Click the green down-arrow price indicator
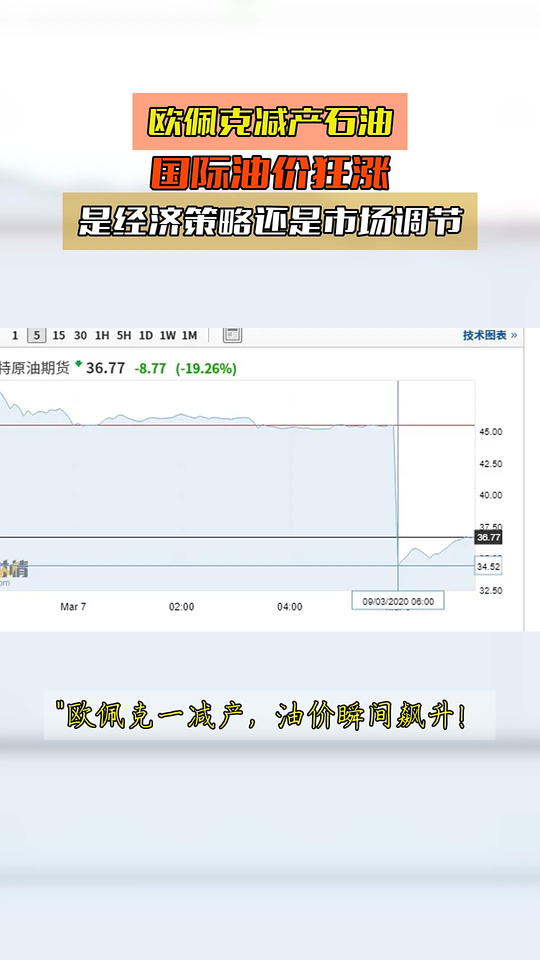Viewport: 540px width, 960px height. tap(78, 364)
